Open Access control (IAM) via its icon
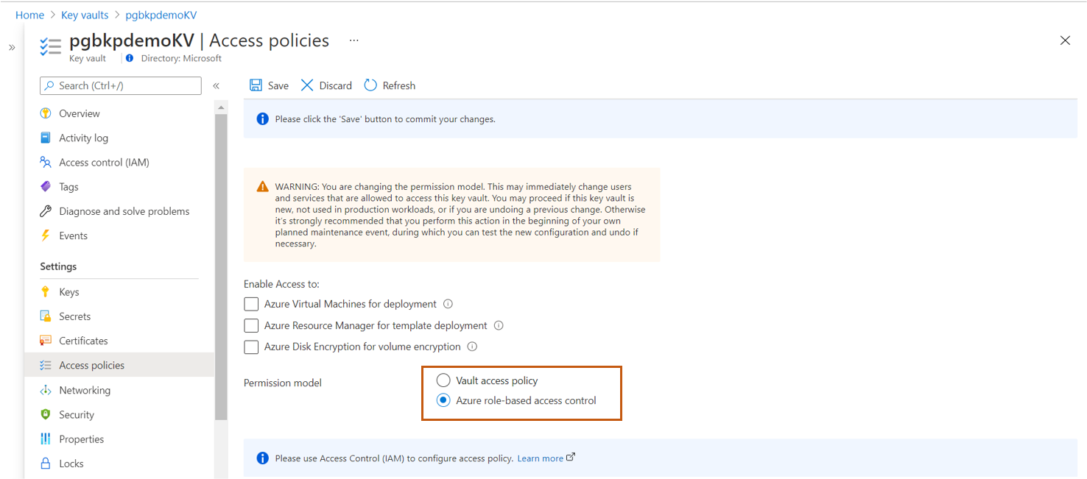Screen dimensions: 1087x479 tap(46, 162)
